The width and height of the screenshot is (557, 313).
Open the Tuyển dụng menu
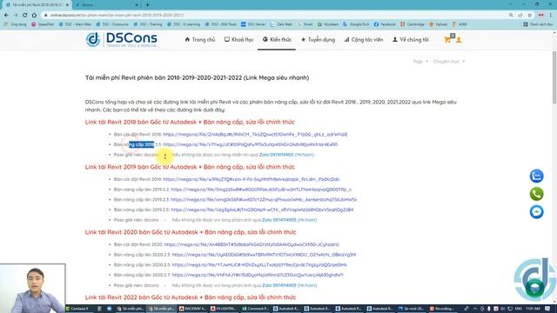318,40
